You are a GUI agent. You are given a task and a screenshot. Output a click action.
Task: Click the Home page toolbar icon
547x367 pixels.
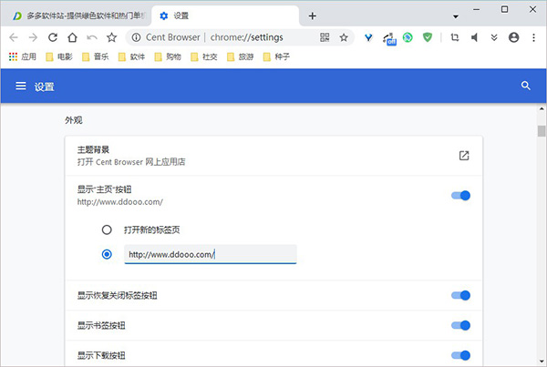coord(72,37)
